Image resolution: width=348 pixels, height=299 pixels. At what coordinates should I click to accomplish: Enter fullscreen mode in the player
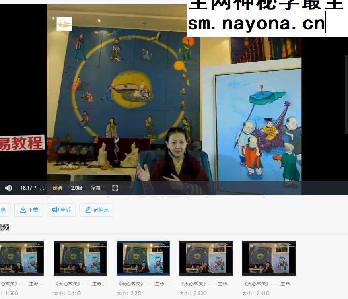pos(115,188)
